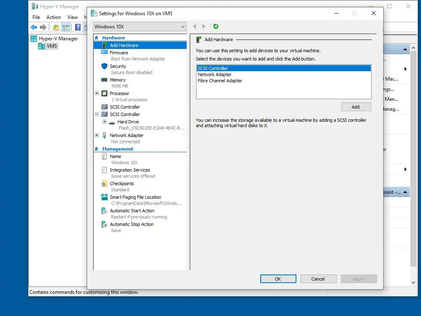Click the refresh icon in Settings toolbar
The height and width of the screenshot is (316, 421).
click(215, 26)
